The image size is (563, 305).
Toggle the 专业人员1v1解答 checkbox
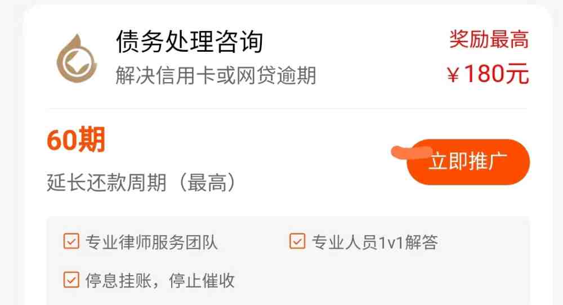pyautogui.click(x=297, y=241)
